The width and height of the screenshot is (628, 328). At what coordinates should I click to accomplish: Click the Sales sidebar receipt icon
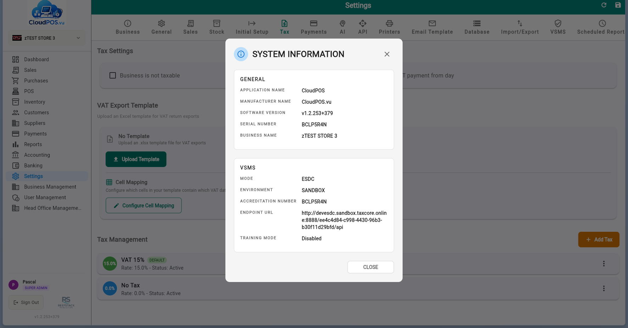(x=16, y=70)
